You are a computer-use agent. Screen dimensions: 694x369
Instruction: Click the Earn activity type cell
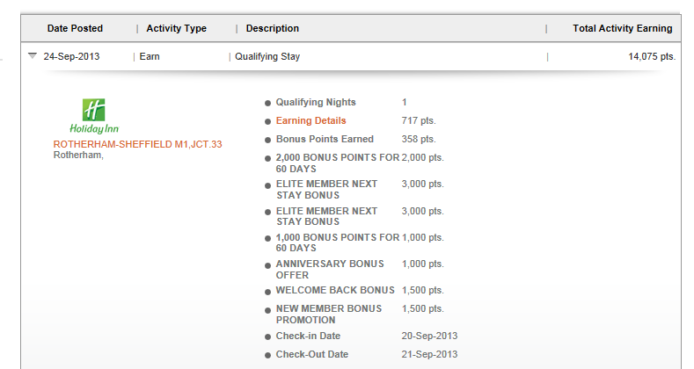[x=150, y=56]
